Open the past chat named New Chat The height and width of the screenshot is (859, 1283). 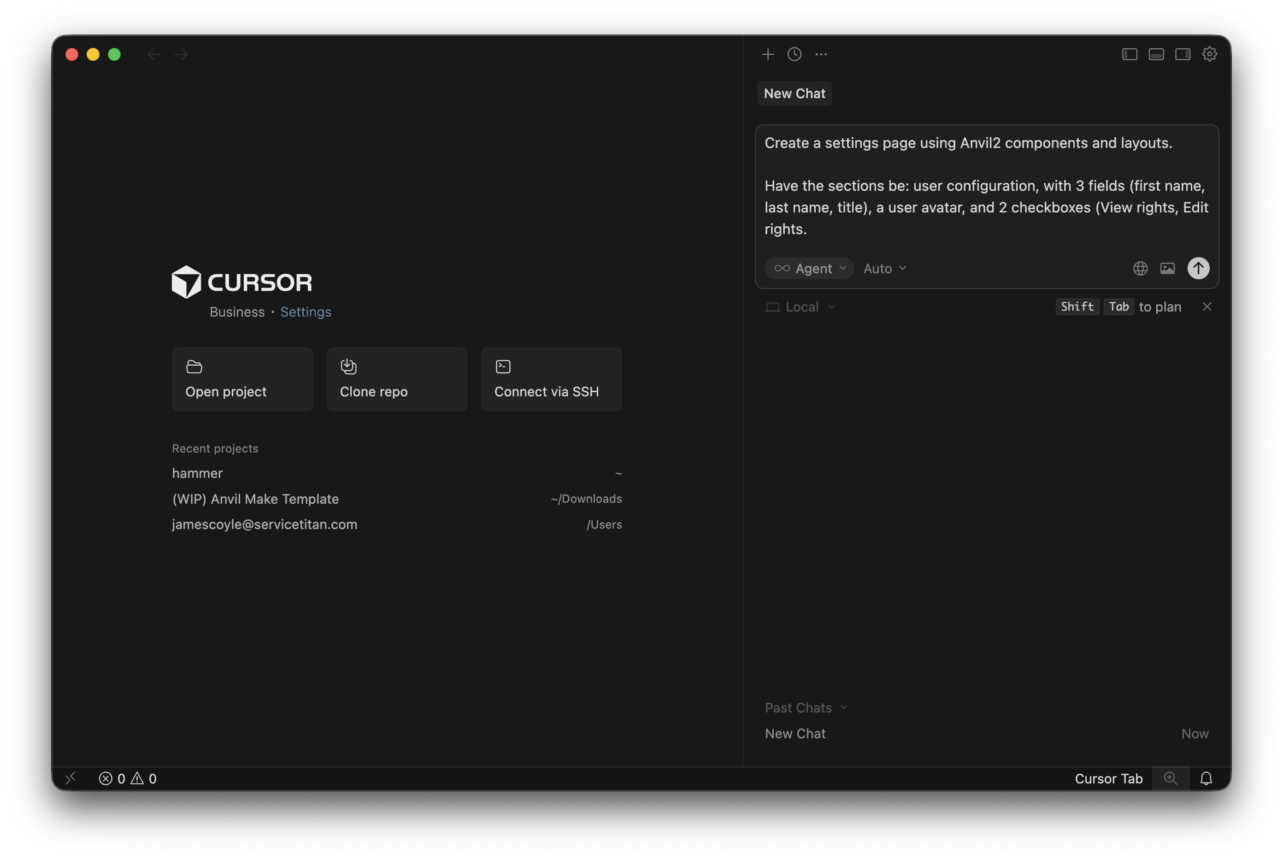coord(987,734)
